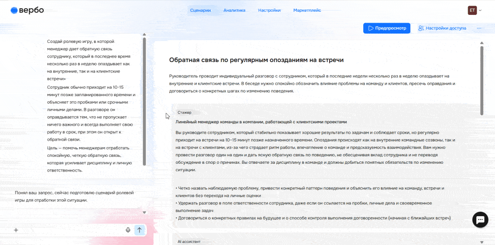Click the scenario panel scroll-down arrow

click(482, 242)
